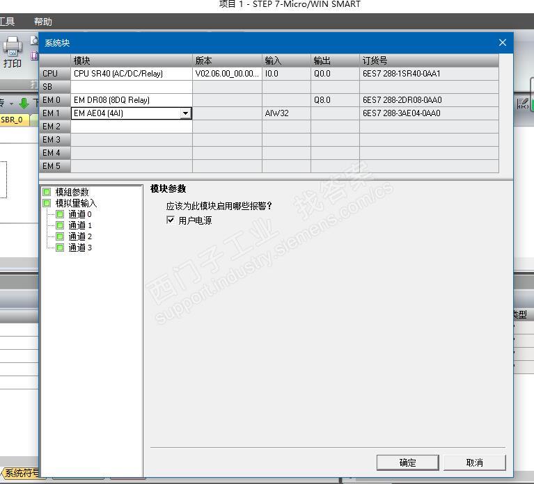Click order number 6ES7 288-3AE04-0AA0
This screenshot has width=534, height=484.
429,113
